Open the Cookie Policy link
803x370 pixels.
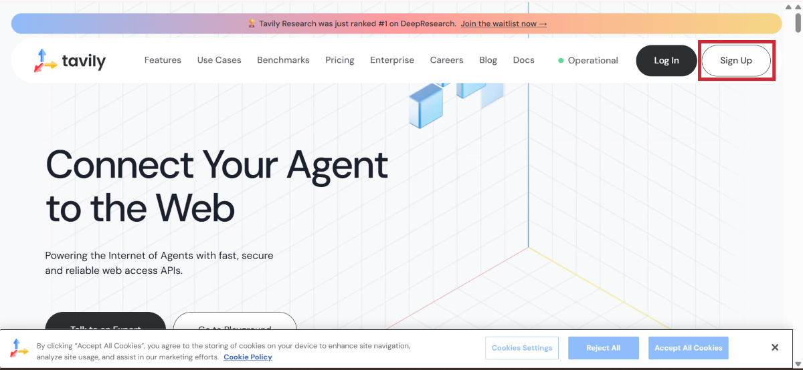tap(248, 357)
